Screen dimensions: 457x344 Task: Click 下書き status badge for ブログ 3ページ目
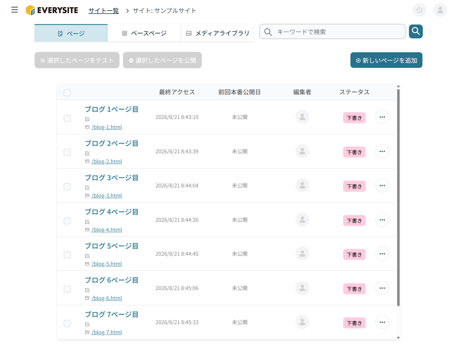(354, 186)
